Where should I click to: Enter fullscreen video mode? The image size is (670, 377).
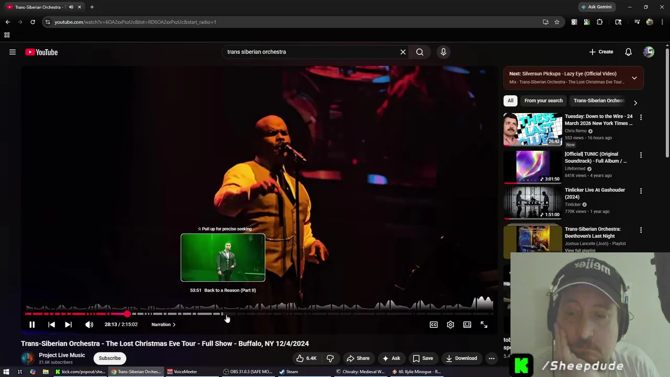pos(484,325)
